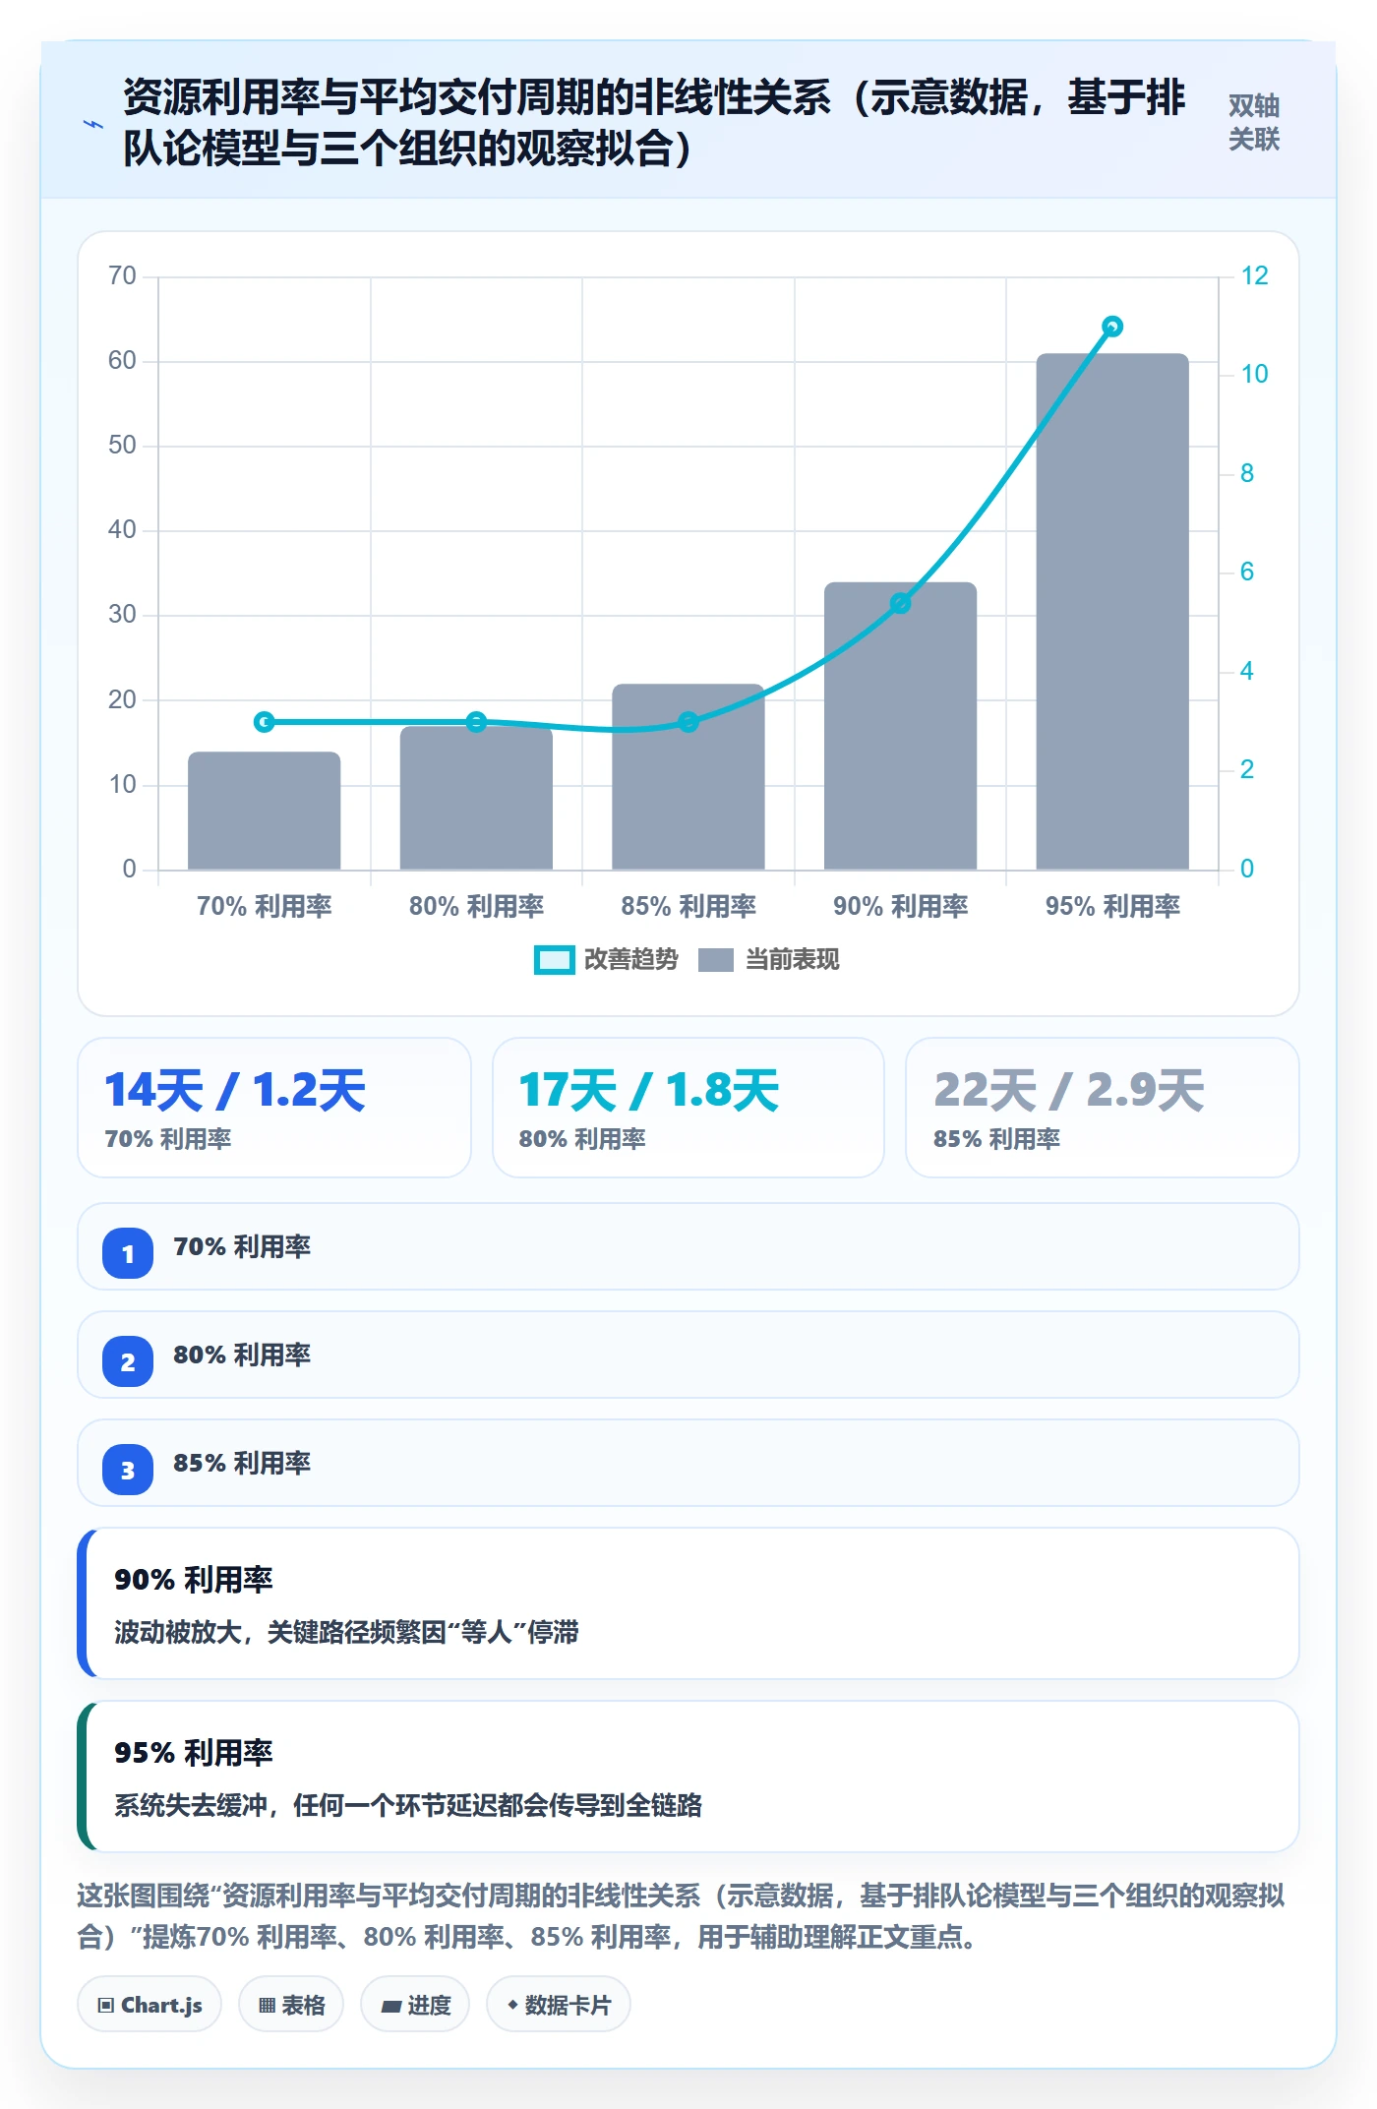Click the 85% 利用率 label beside badge 3
The height and width of the screenshot is (2109, 1377).
click(x=242, y=1464)
